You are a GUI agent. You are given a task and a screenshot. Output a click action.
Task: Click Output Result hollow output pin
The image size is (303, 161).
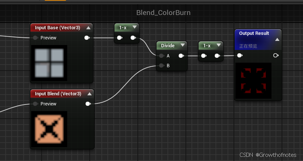point(276,56)
